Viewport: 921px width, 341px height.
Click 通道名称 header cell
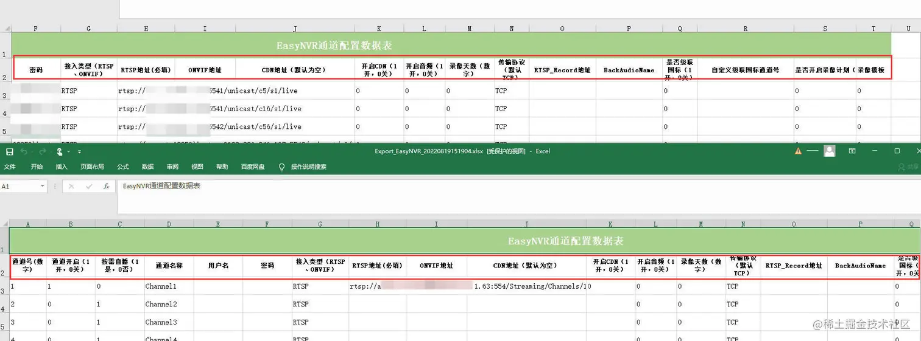(169, 266)
